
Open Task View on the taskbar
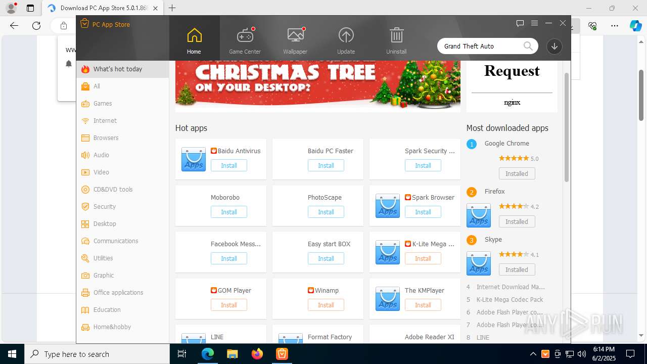[182, 354]
